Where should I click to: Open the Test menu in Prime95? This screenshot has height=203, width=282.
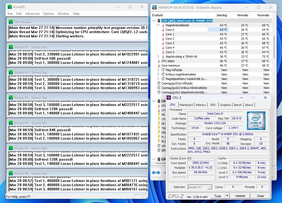click(x=10, y=14)
